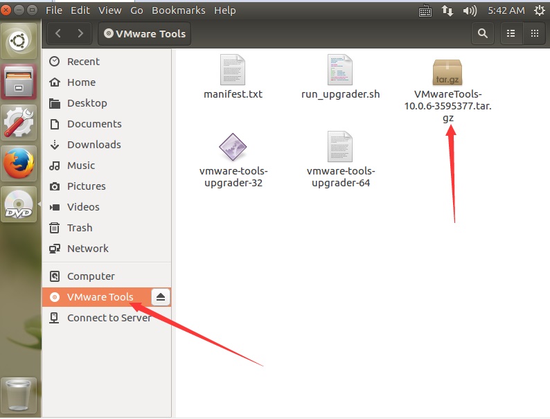Open System Settings from the launcher

tap(19, 123)
